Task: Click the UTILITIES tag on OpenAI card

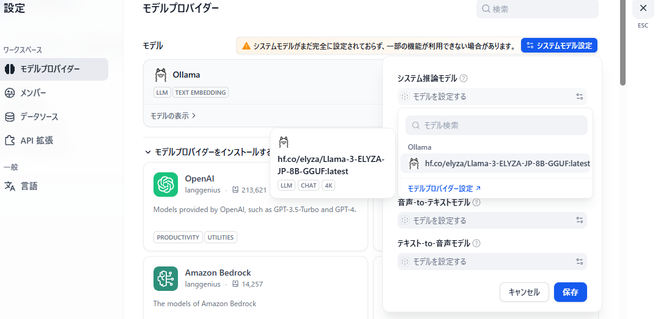Action: 221,237
